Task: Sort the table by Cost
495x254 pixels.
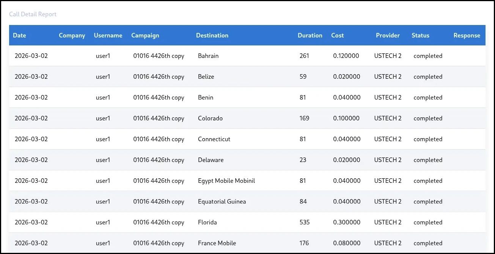Action: pyautogui.click(x=337, y=35)
